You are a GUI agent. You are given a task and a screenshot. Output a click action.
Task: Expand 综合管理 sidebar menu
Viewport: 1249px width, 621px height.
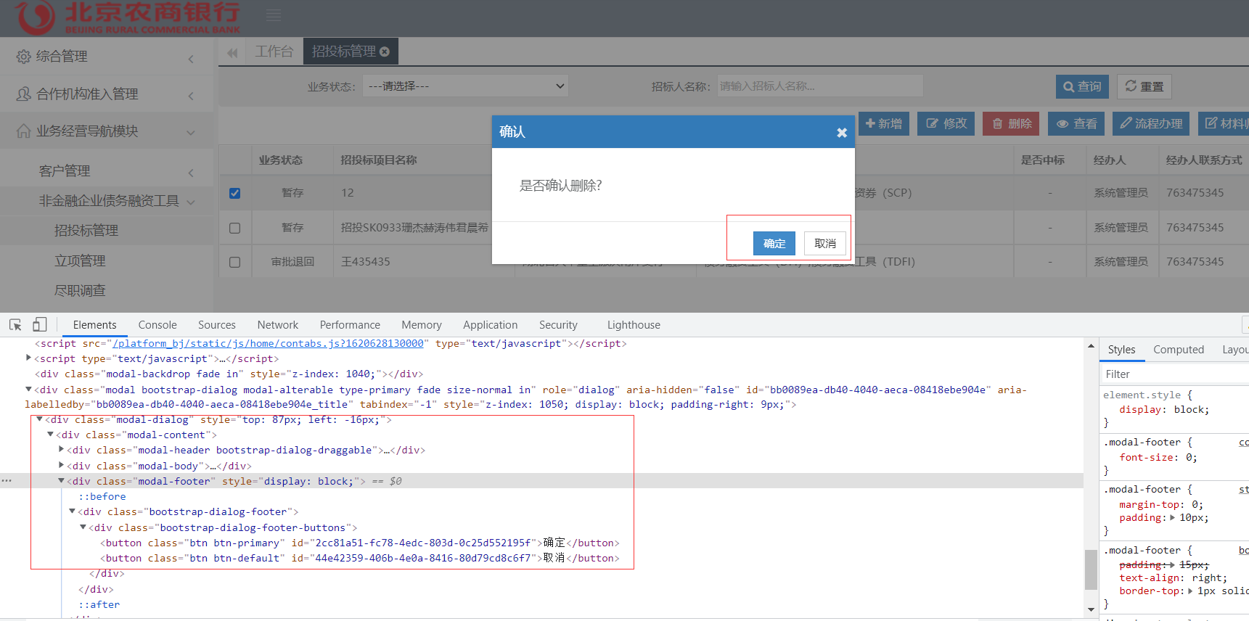tap(107, 57)
